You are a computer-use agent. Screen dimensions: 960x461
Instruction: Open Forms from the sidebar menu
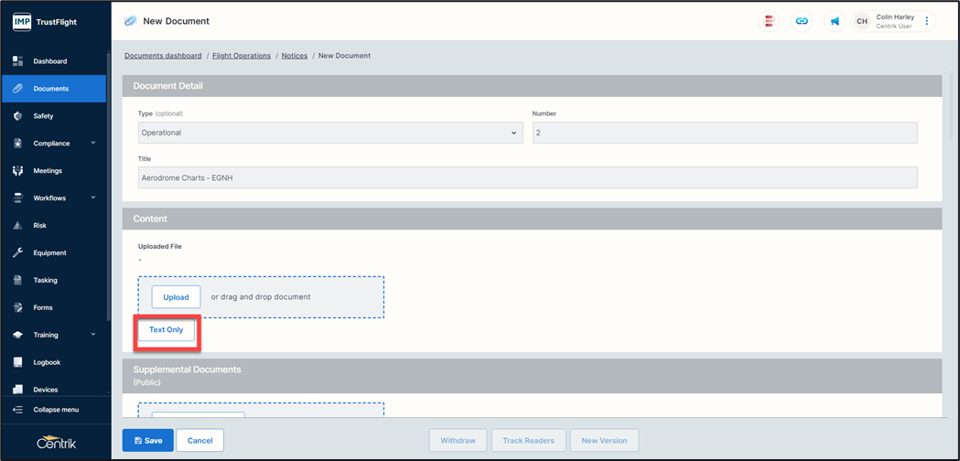click(43, 307)
